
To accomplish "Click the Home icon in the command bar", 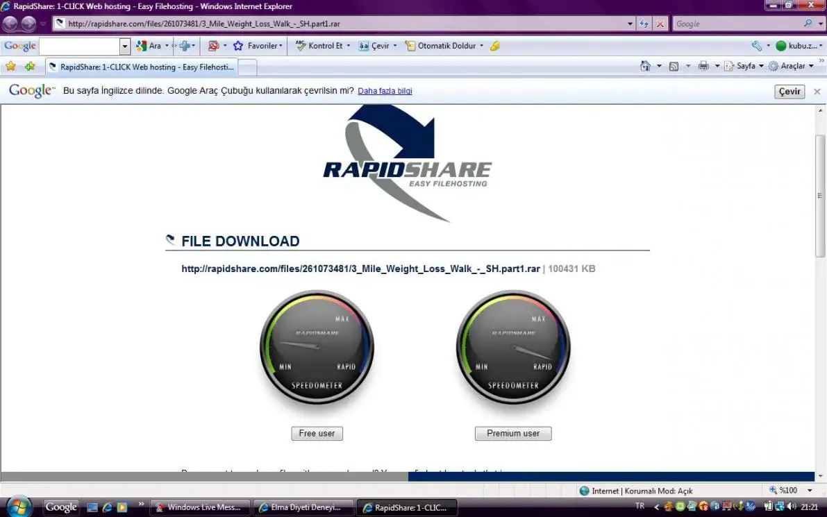I will point(645,66).
